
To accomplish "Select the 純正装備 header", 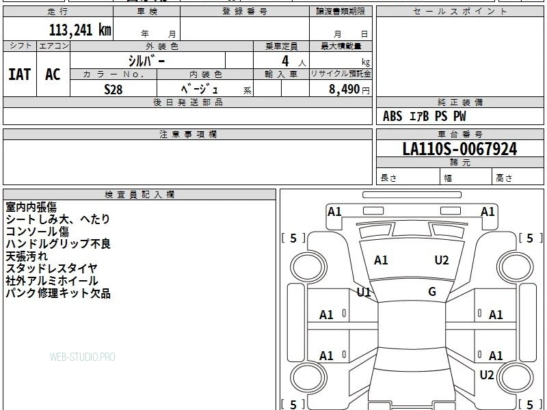I will pyautogui.click(x=459, y=102).
